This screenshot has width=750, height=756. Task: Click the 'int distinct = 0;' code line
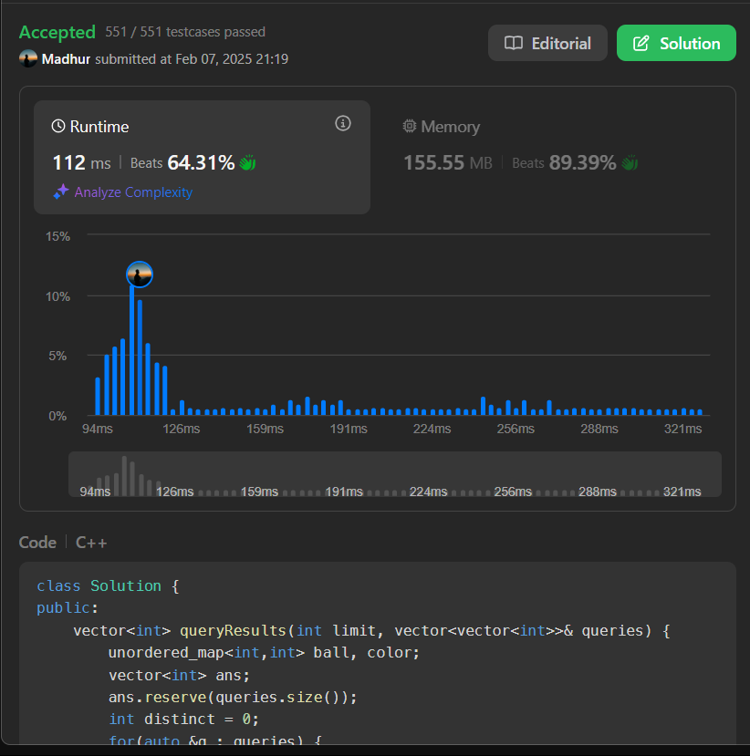point(184,720)
